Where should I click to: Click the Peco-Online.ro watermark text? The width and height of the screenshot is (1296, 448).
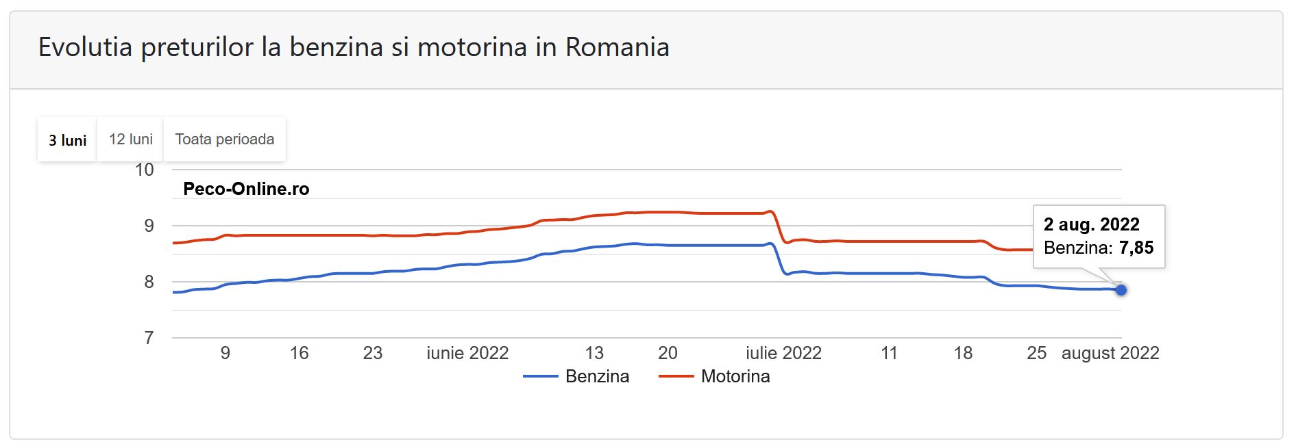coord(246,189)
